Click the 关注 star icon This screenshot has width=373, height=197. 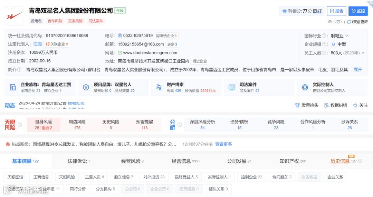click(x=355, y=105)
